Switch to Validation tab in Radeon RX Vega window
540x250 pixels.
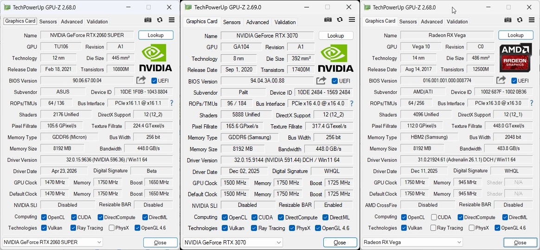pyautogui.click(x=457, y=21)
